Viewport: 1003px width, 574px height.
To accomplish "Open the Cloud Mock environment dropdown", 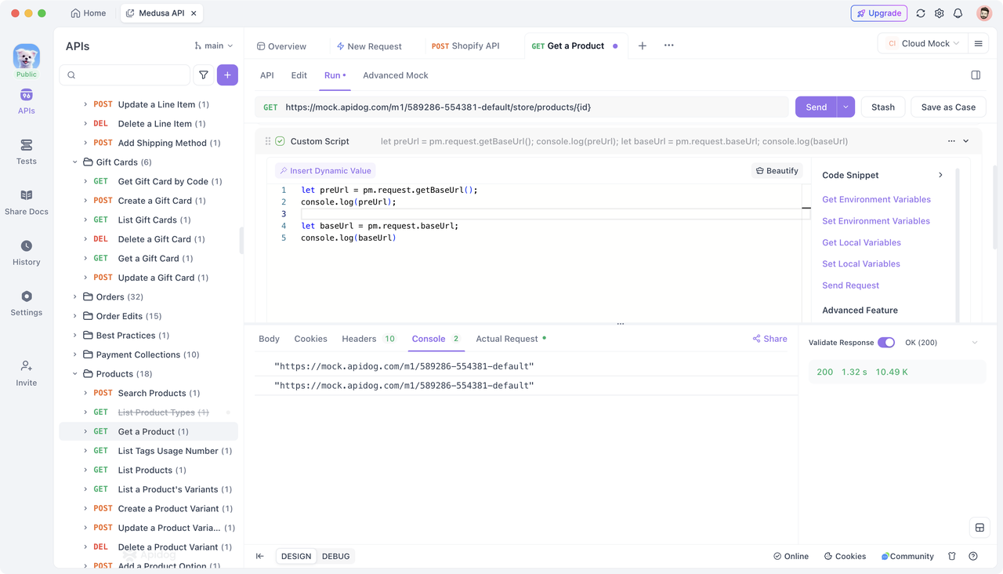I will pyautogui.click(x=923, y=44).
